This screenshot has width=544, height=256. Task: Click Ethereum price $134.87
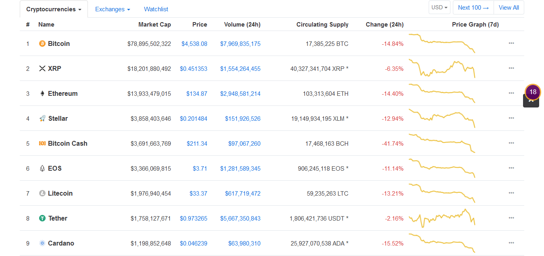[x=197, y=93]
